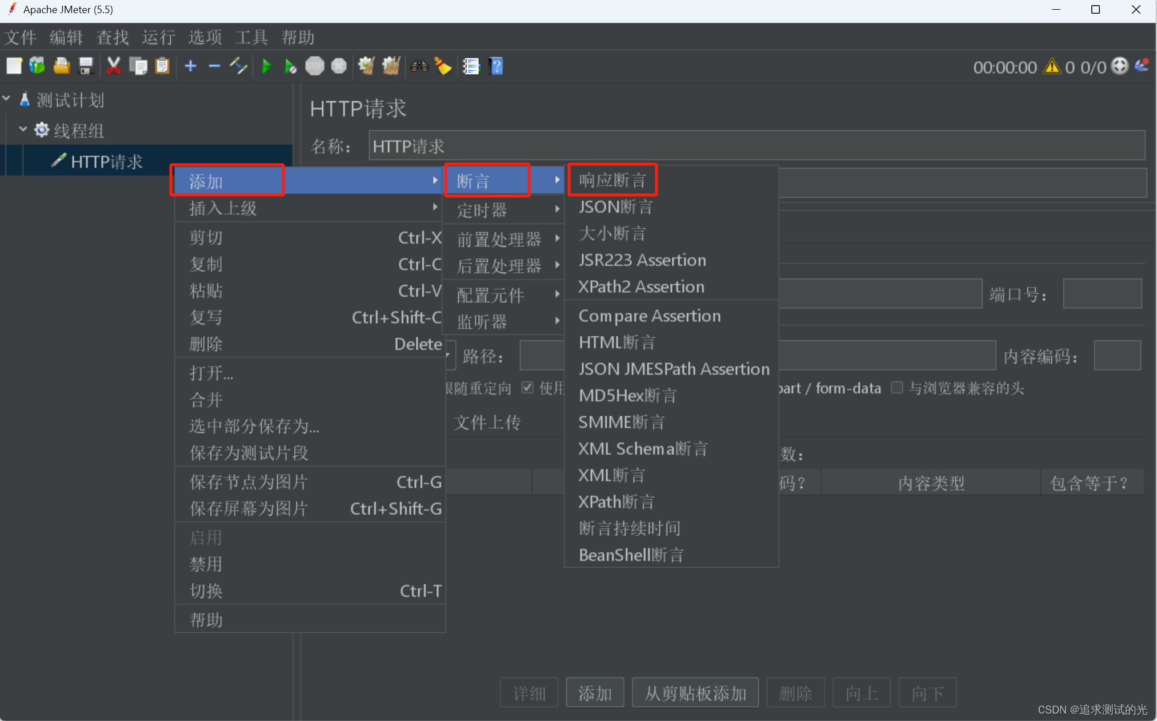Image resolution: width=1157 pixels, height=721 pixels.
Task: Click the Save floppy disk icon
Action: (86, 66)
